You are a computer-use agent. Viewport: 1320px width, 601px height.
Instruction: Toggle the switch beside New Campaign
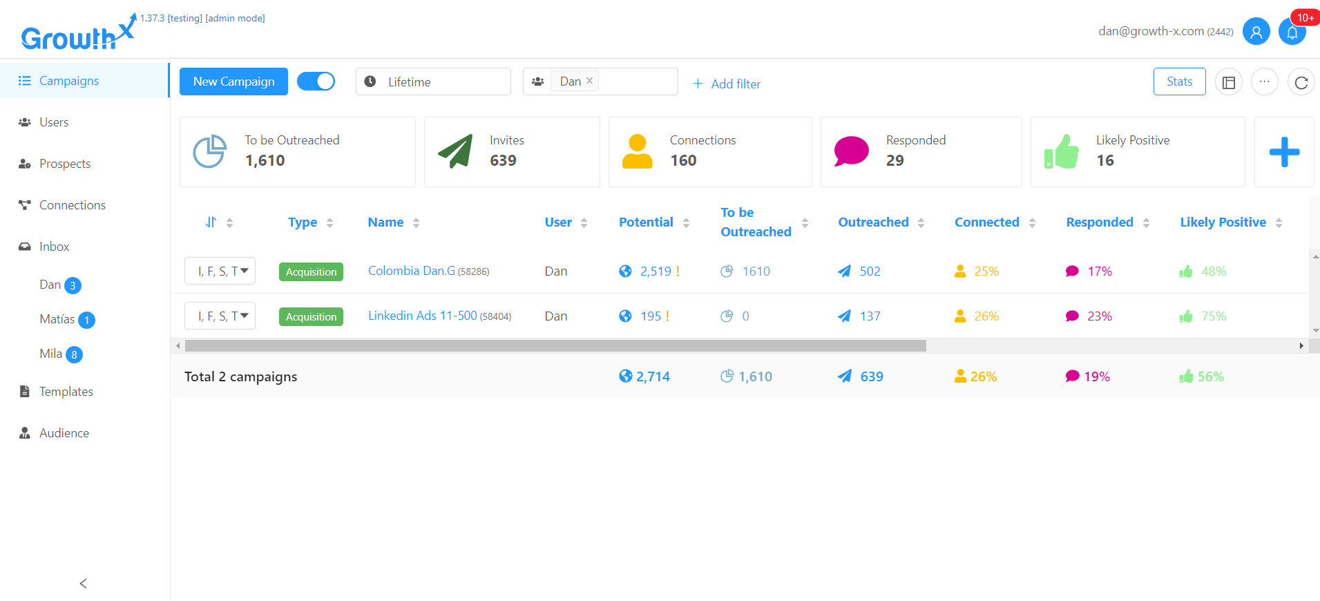[x=316, y=82]
